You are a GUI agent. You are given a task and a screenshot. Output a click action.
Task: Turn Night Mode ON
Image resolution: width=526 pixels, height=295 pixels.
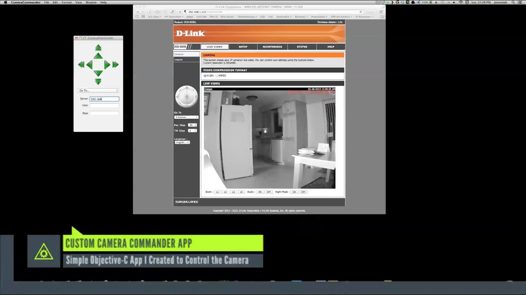tap(294, 192)
